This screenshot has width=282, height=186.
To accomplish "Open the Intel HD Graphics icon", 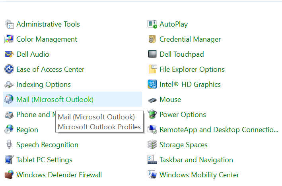I will pyautogui.click(x=152, y=84).
